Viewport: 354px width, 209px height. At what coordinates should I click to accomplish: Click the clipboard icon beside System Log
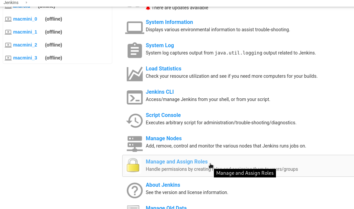tap(134, 51)
